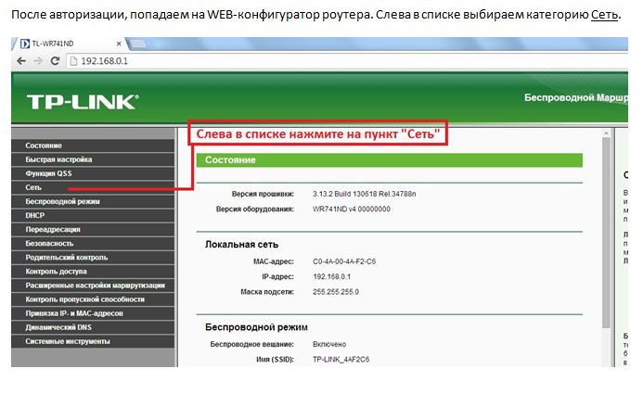
Task: Open Беспроводной режим menu section
Action: (63, 201)
